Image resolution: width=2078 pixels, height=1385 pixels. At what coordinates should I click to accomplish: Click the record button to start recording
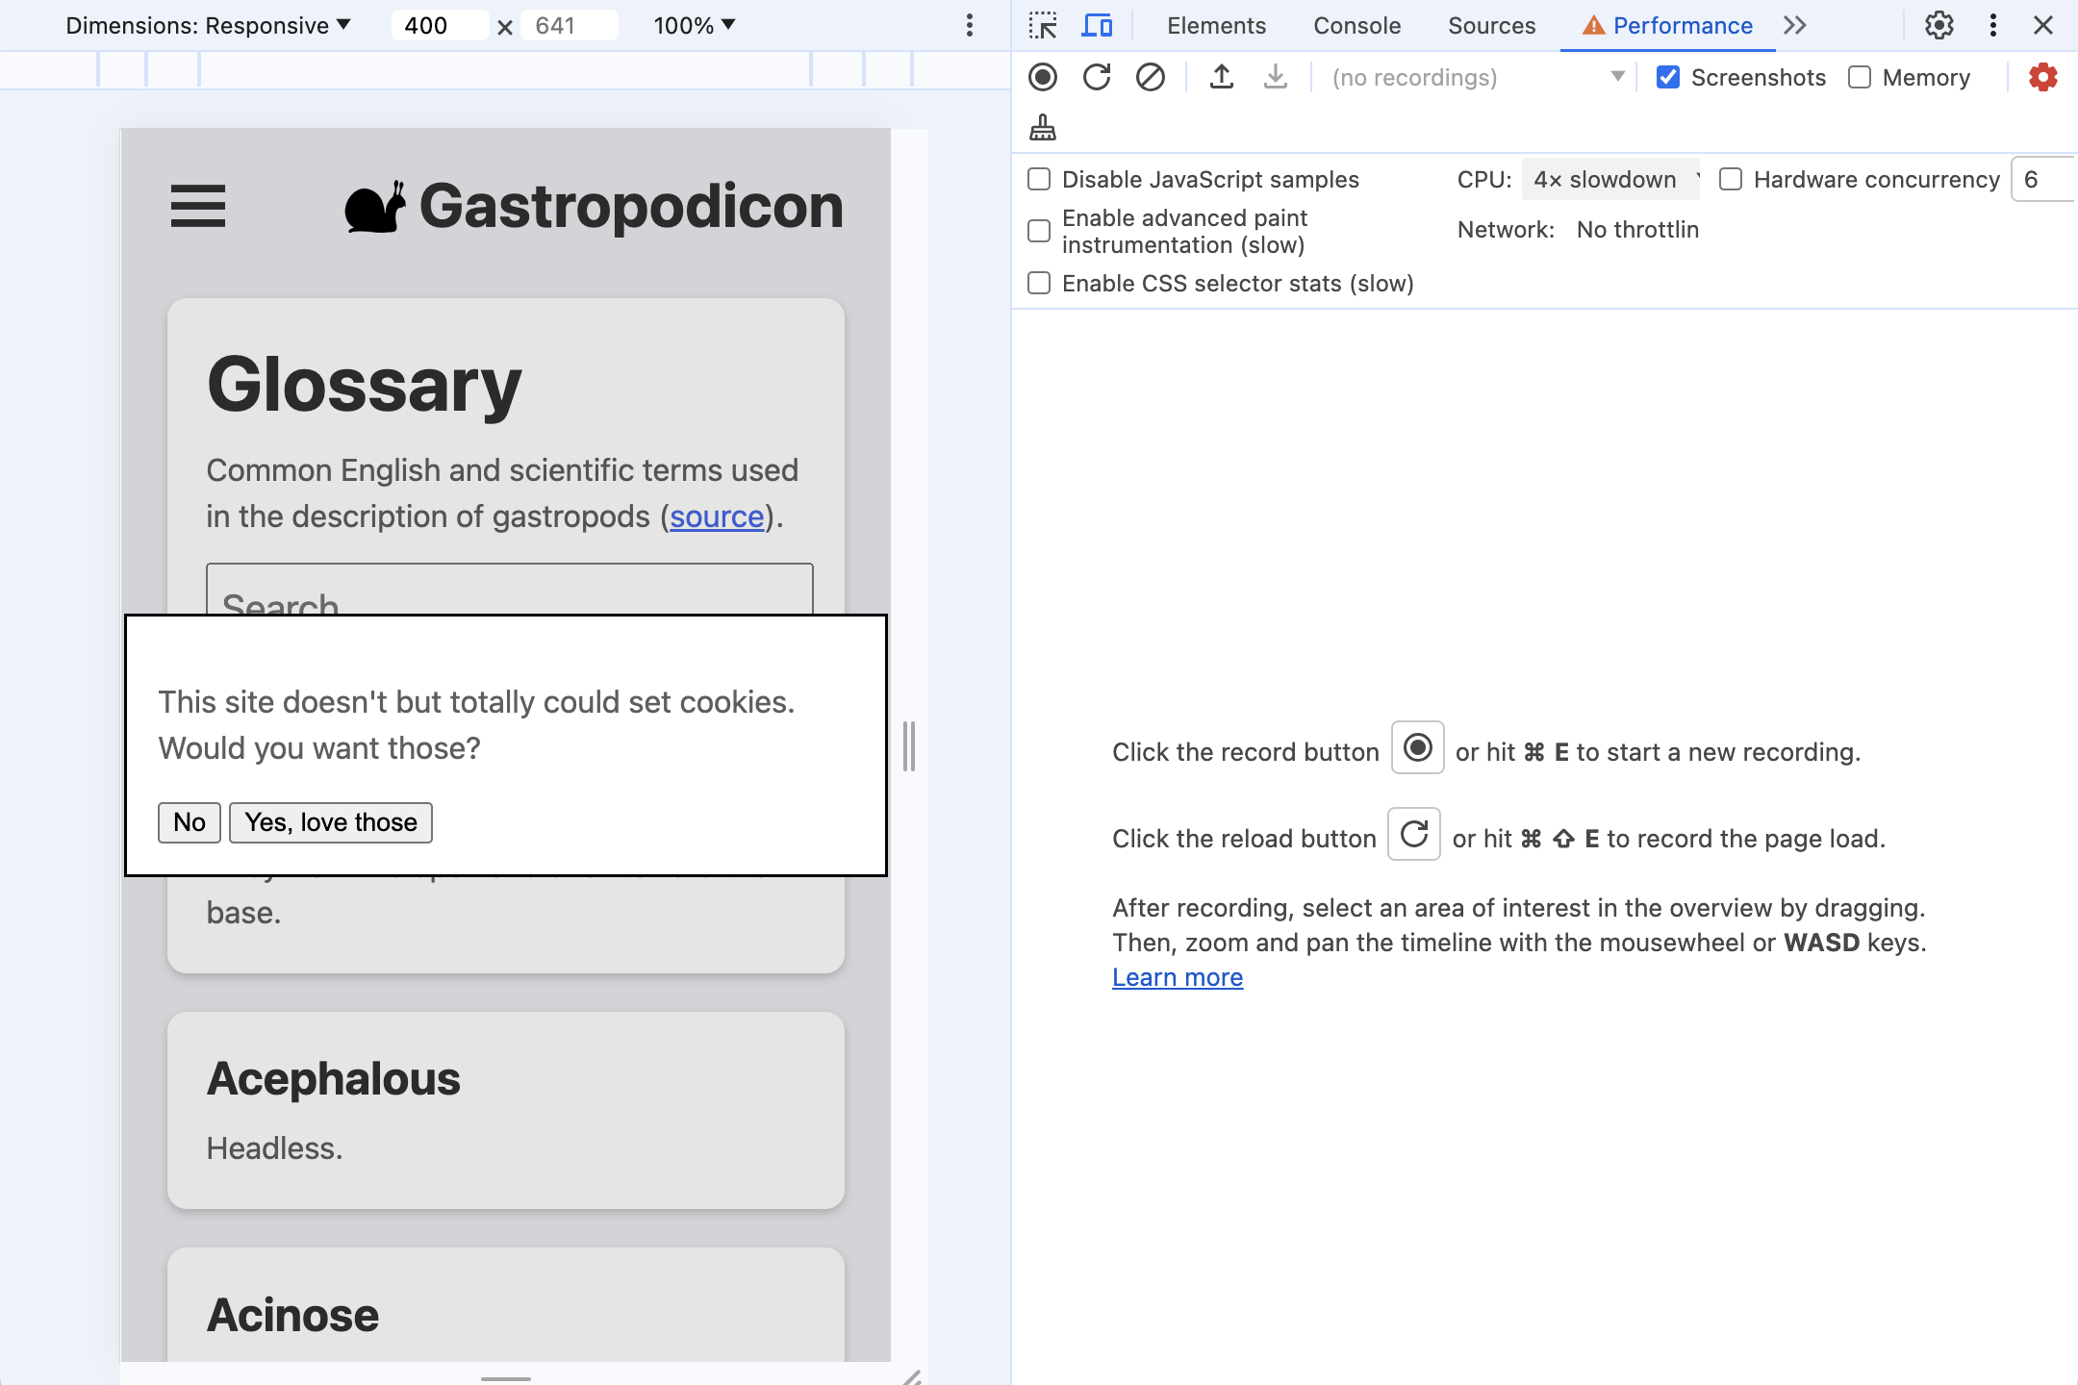coord(1045,76)
